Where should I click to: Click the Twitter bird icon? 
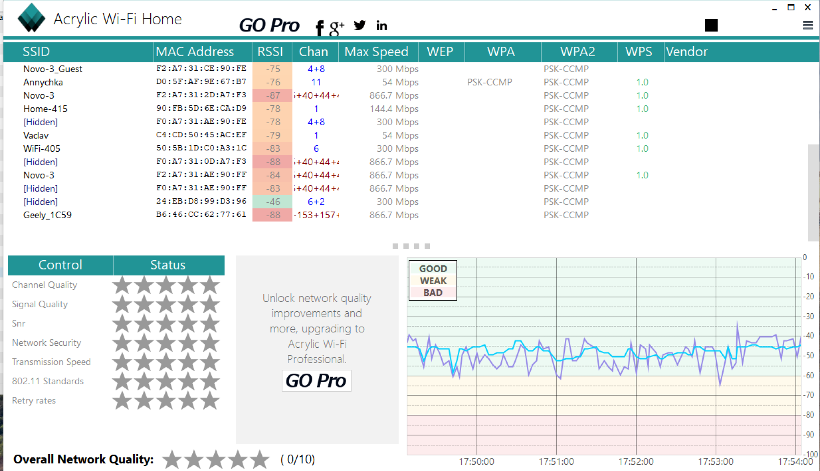[360, 26]
